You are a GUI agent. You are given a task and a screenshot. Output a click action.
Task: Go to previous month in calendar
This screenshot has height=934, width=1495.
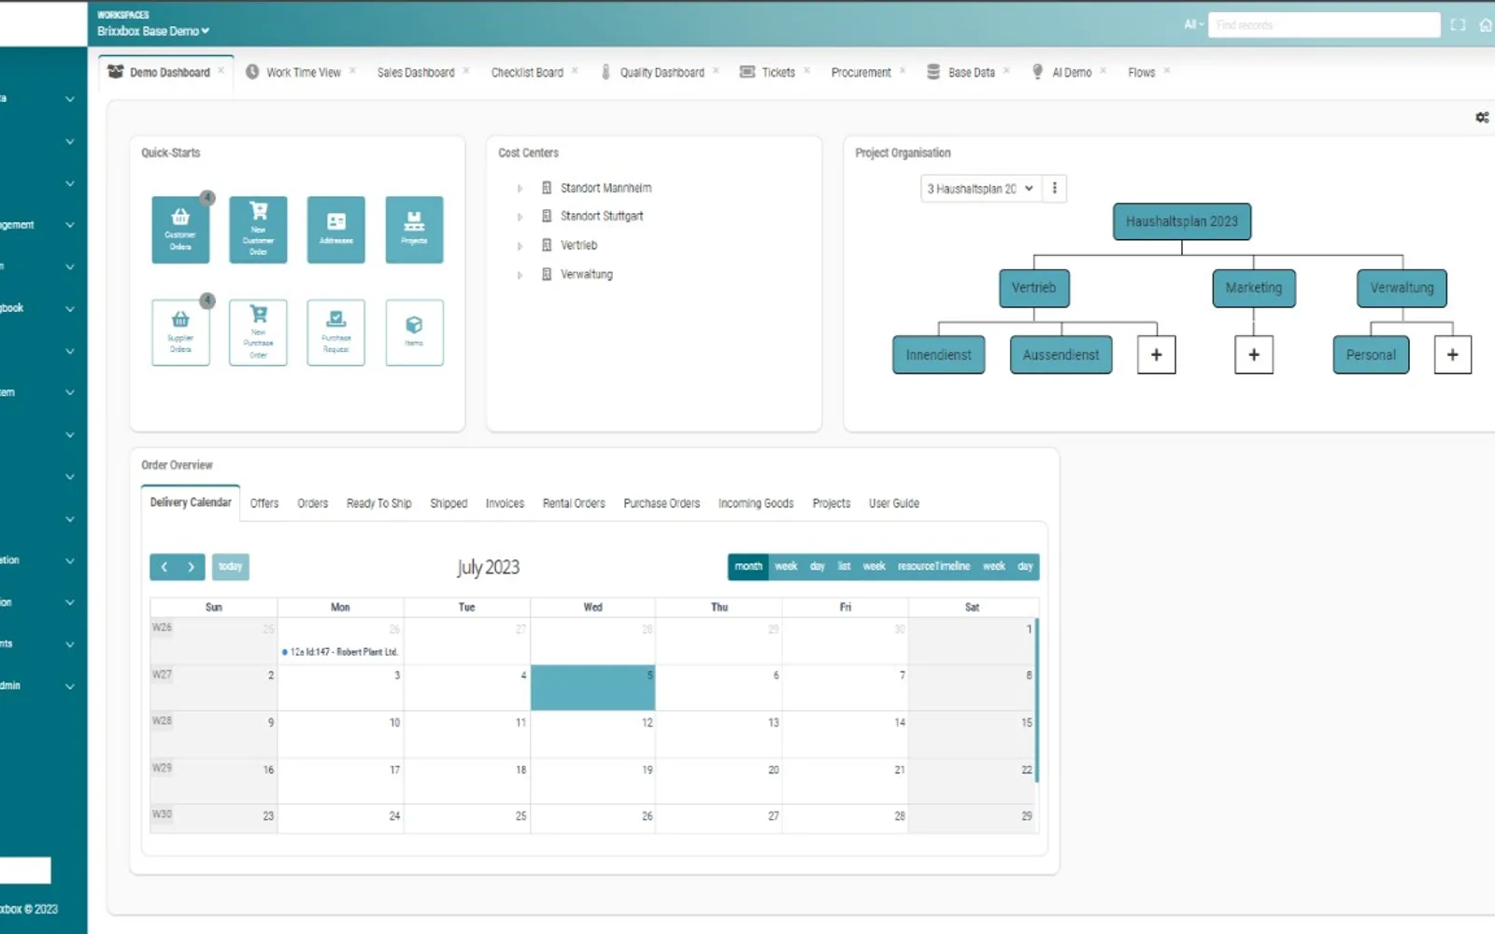tap(164, 567)
